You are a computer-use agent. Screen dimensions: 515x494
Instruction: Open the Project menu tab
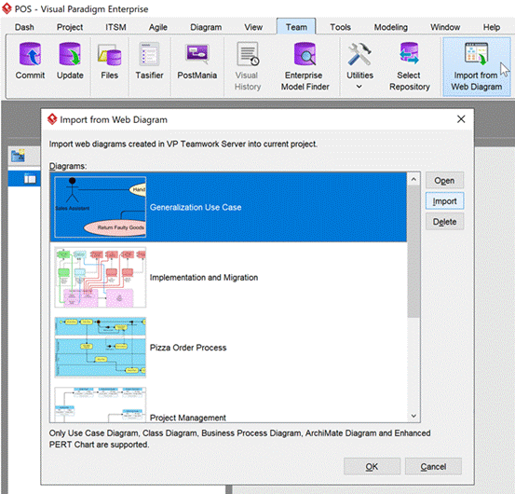[x=70, y=27]
